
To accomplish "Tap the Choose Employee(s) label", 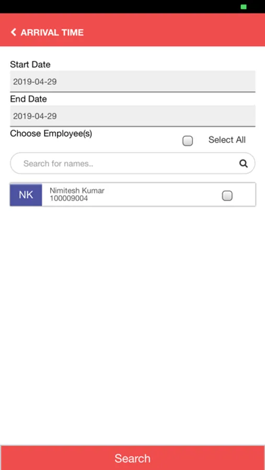I will click(51, 134).
